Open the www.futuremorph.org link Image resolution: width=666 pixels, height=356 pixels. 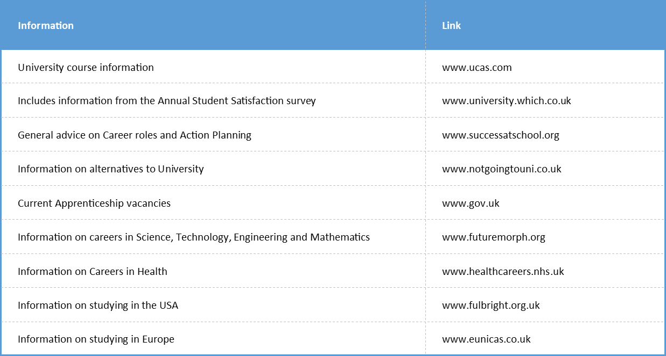[x=493, y=237]
